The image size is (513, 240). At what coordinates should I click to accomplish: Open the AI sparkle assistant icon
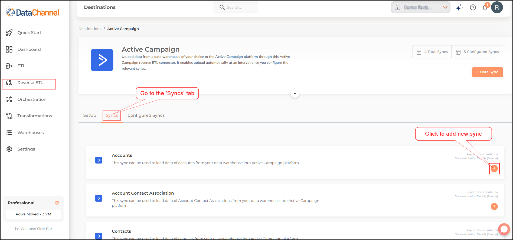[x=459, y=7]
